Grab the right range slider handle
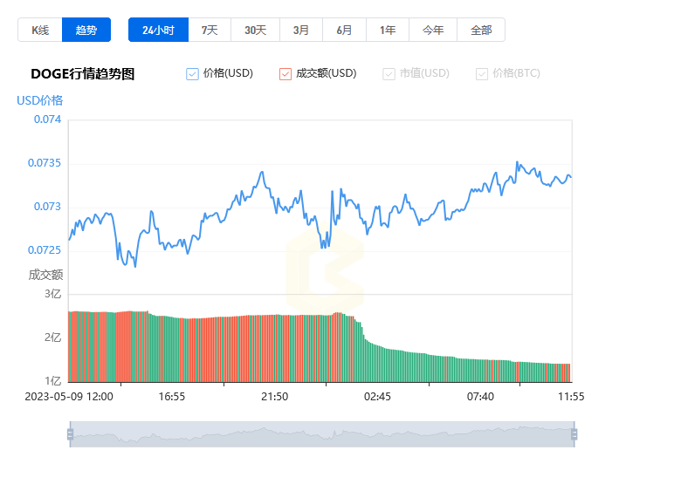This screenshot has height=491, width=681. coord(574,434)
